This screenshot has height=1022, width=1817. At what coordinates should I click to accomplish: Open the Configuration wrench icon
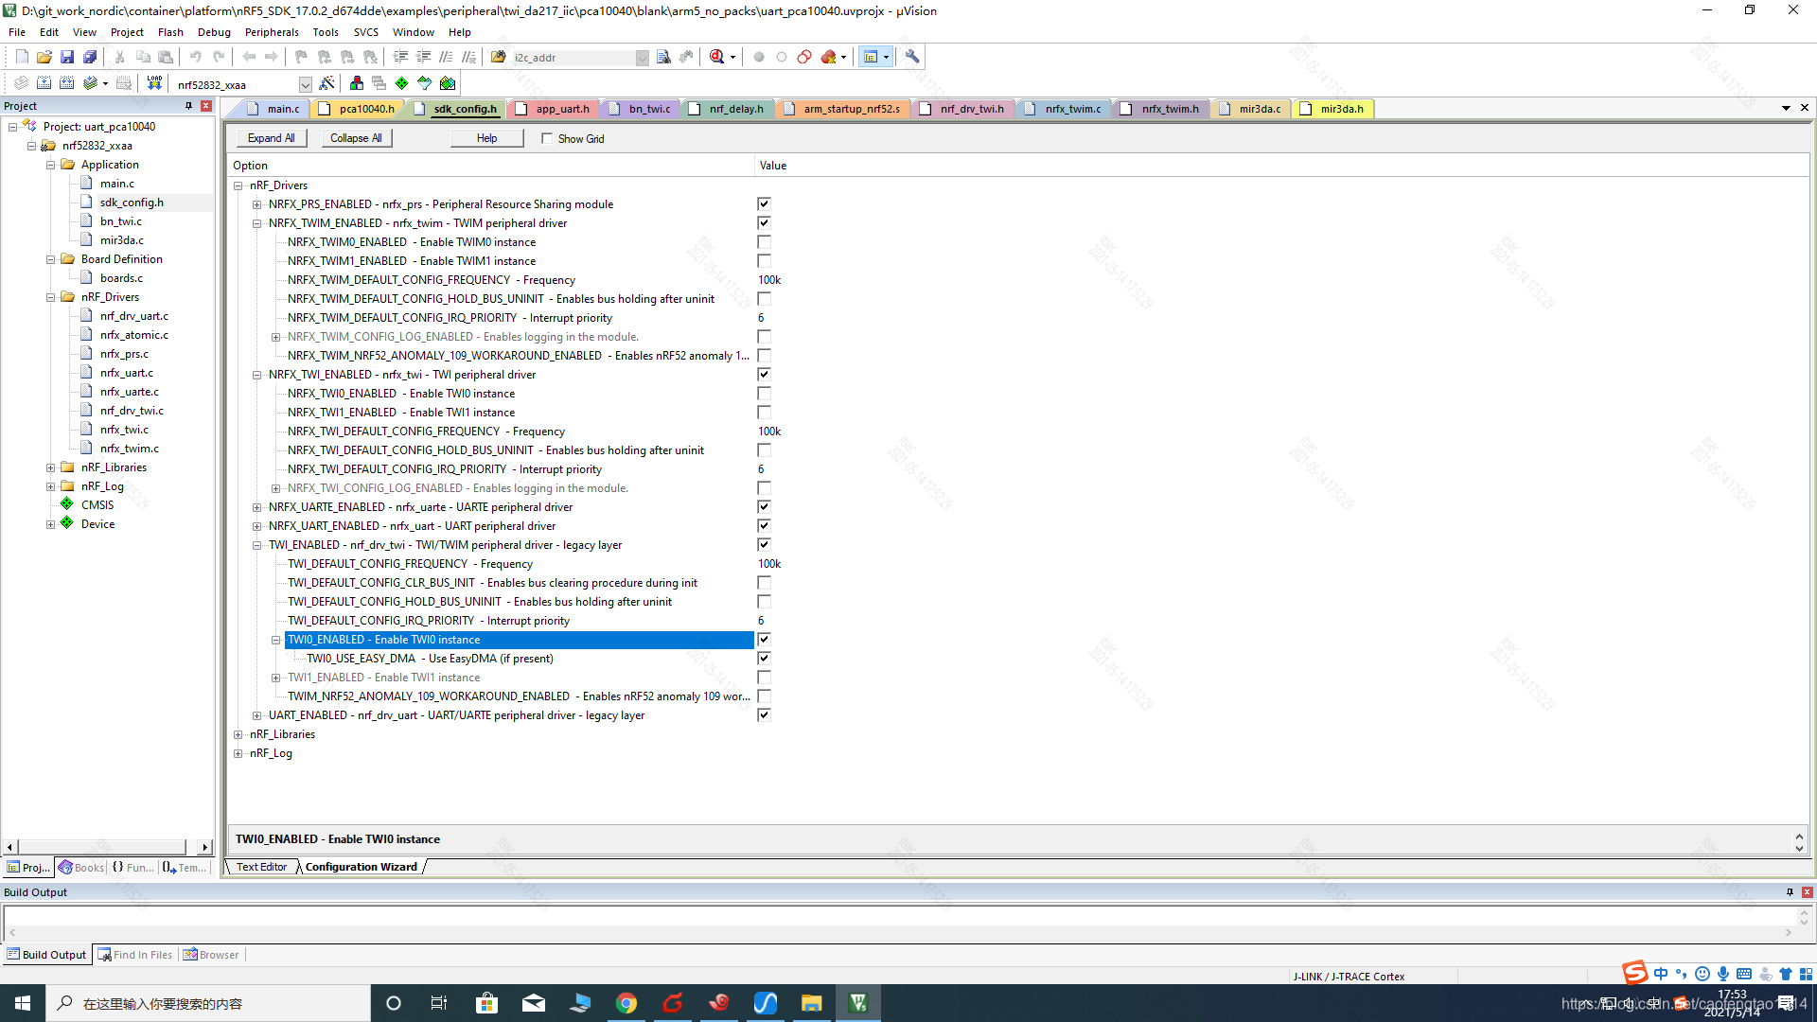(x=911, y=57)
